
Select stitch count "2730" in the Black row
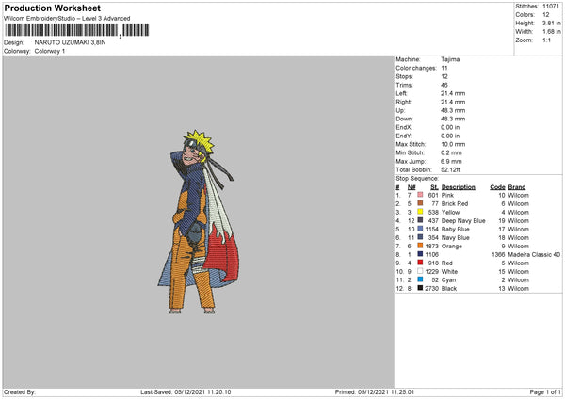pyautogui.click(x=431, y=288)
